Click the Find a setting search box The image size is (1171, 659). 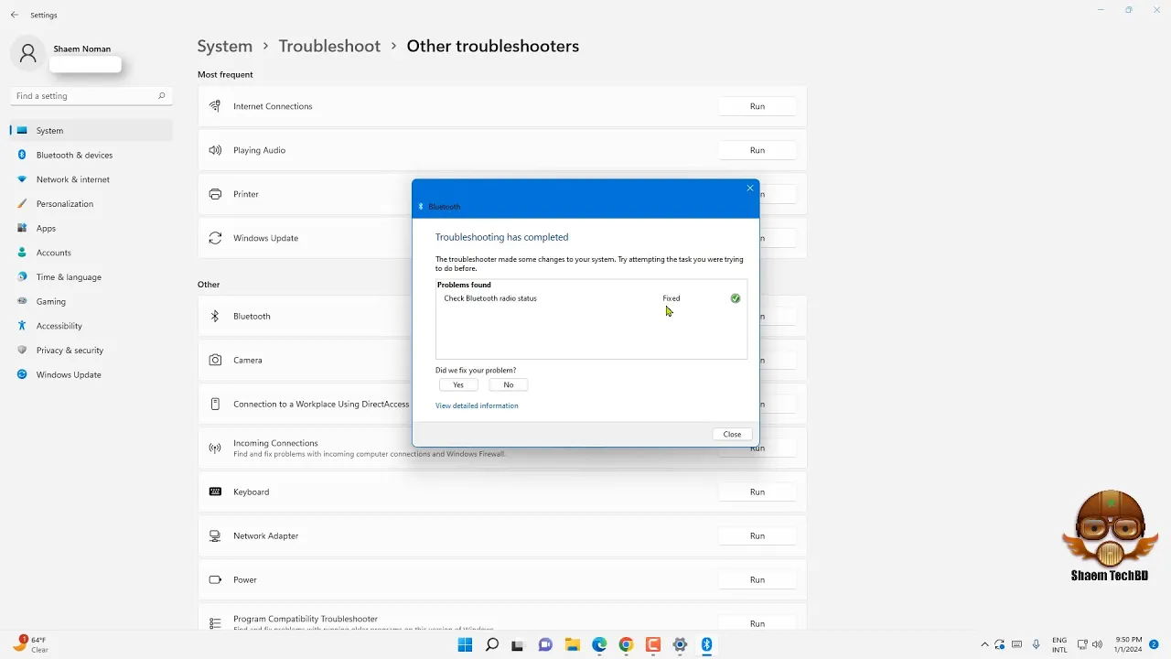[91, 95]
